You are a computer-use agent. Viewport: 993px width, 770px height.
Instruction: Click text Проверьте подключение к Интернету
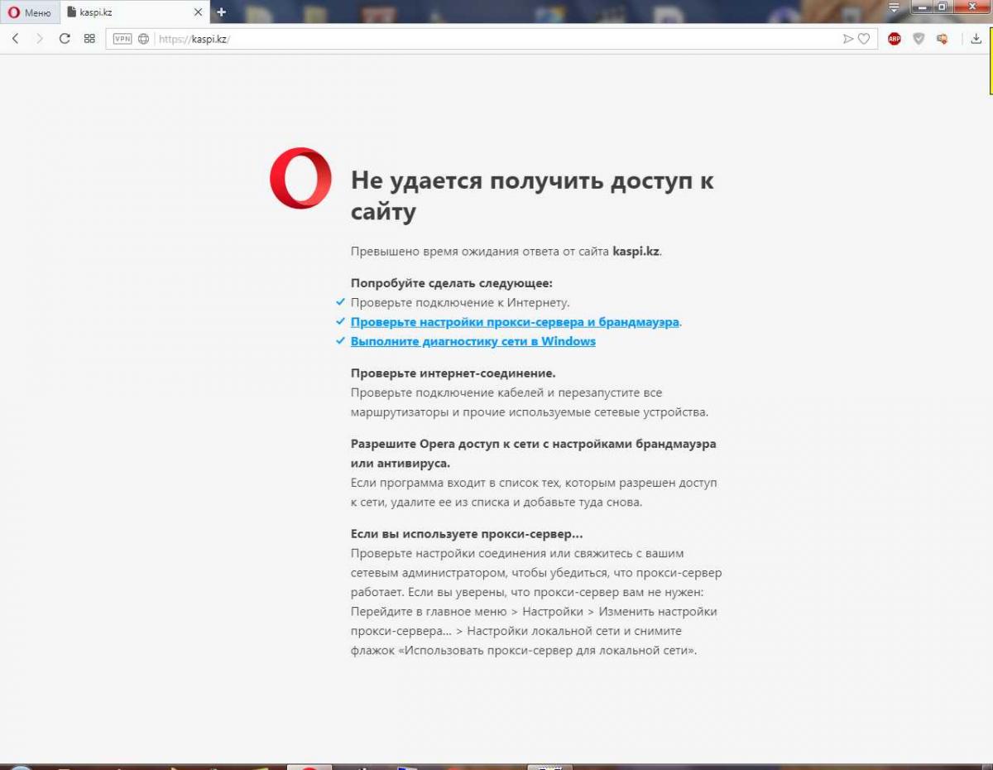tap(460, 302)
